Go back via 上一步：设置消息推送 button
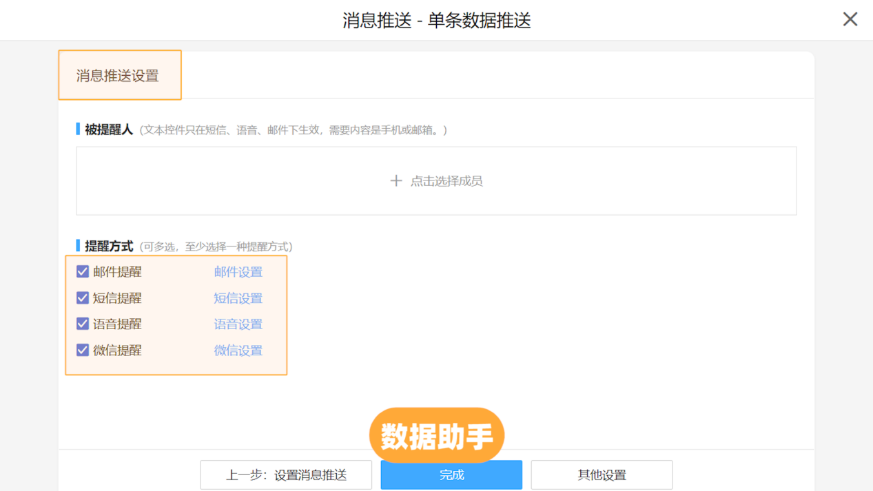The width and height of the screenshot is (873, 491). (286, 475)
